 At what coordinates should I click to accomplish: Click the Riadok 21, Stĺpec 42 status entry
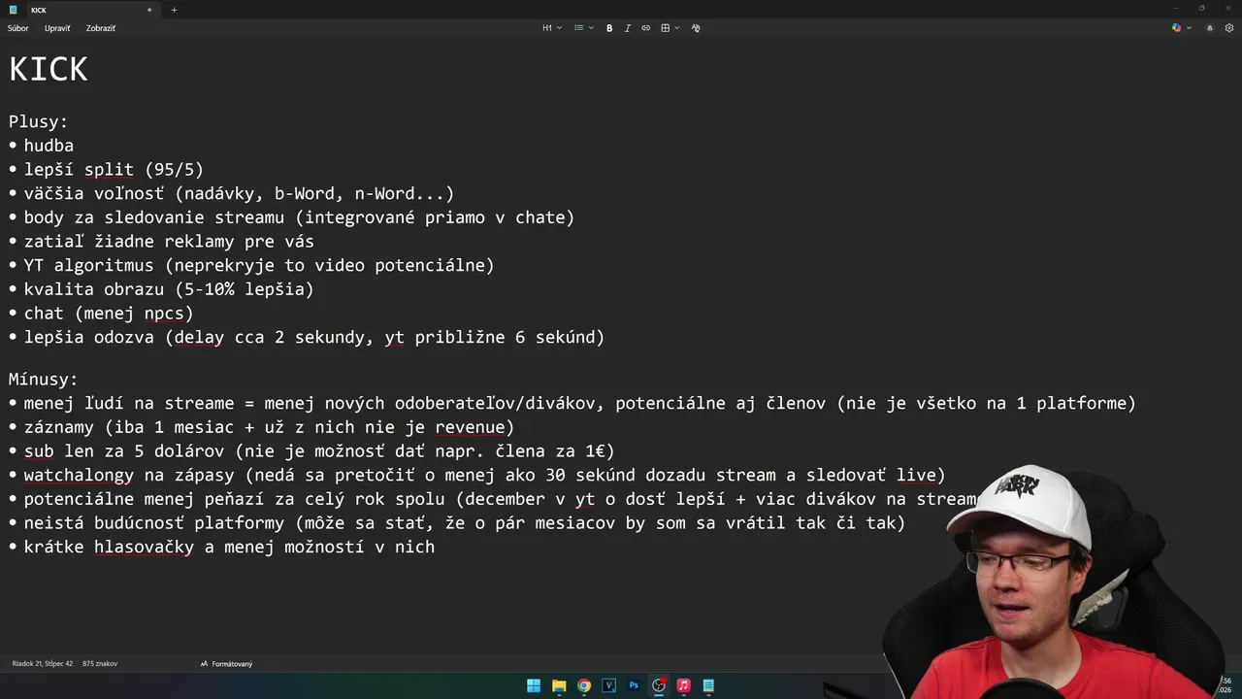[x=43, y=664]
